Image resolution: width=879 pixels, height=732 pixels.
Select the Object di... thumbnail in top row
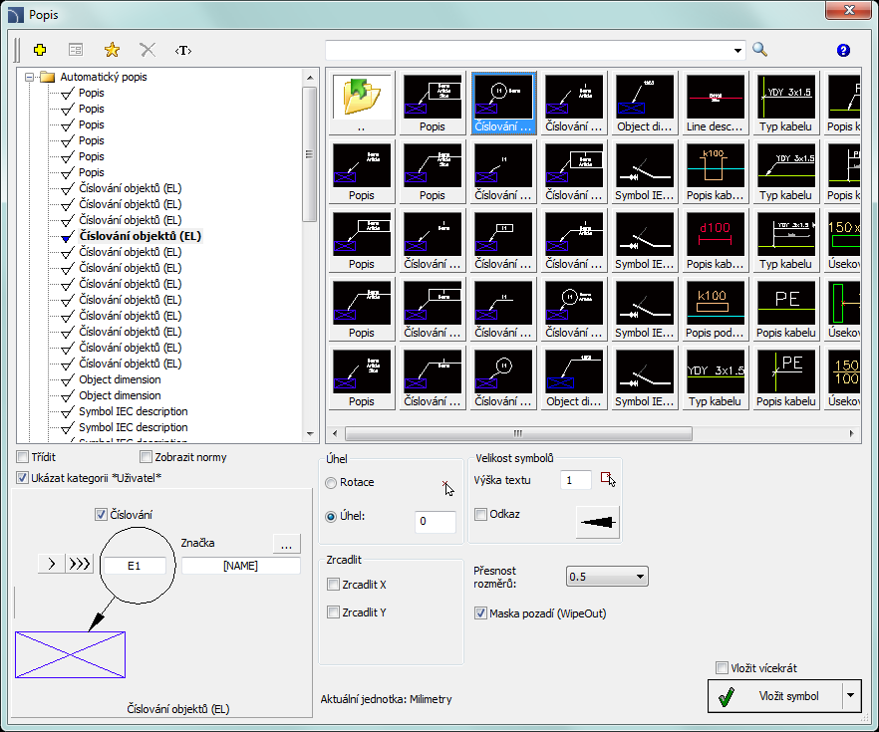[x=644, y=103]
